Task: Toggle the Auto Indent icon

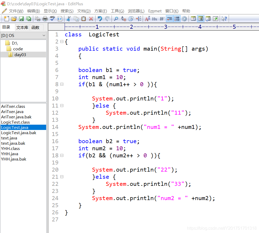Action: [170, 19]
